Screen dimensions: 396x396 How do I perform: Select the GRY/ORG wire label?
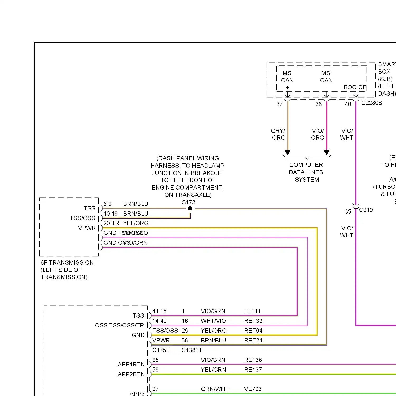click(278, 134)
